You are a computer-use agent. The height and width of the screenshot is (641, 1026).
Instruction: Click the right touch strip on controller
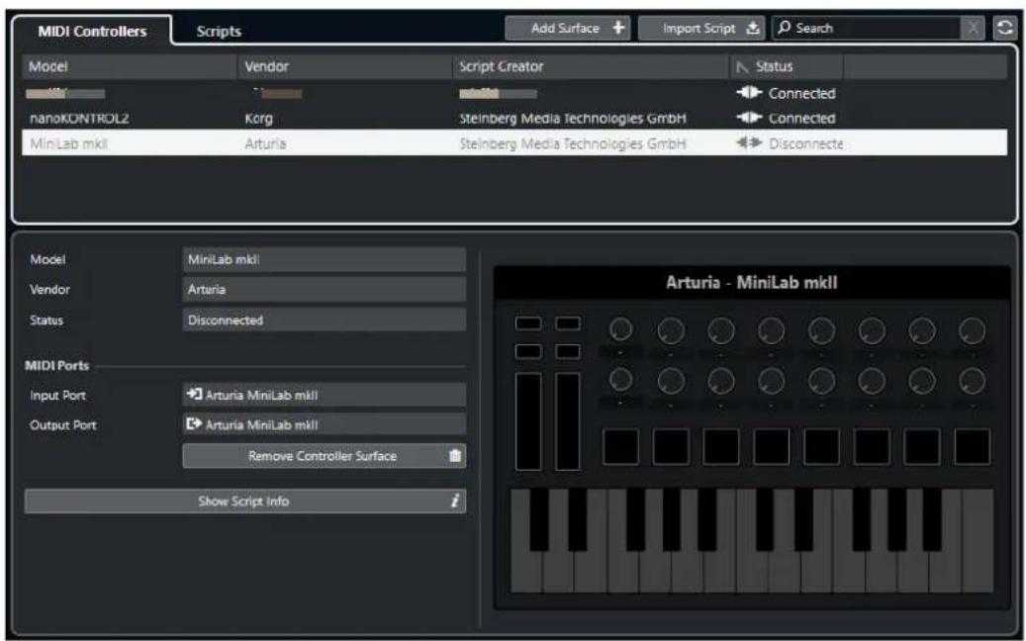(567, 421)
